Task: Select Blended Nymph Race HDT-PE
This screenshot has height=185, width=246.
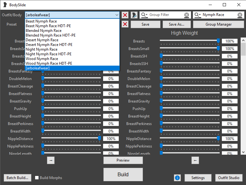Action: coord(72,35)
